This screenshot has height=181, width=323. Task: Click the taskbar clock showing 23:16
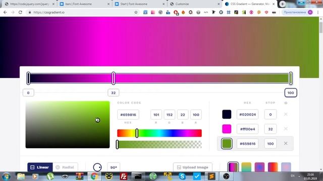(x=310, y=176)
